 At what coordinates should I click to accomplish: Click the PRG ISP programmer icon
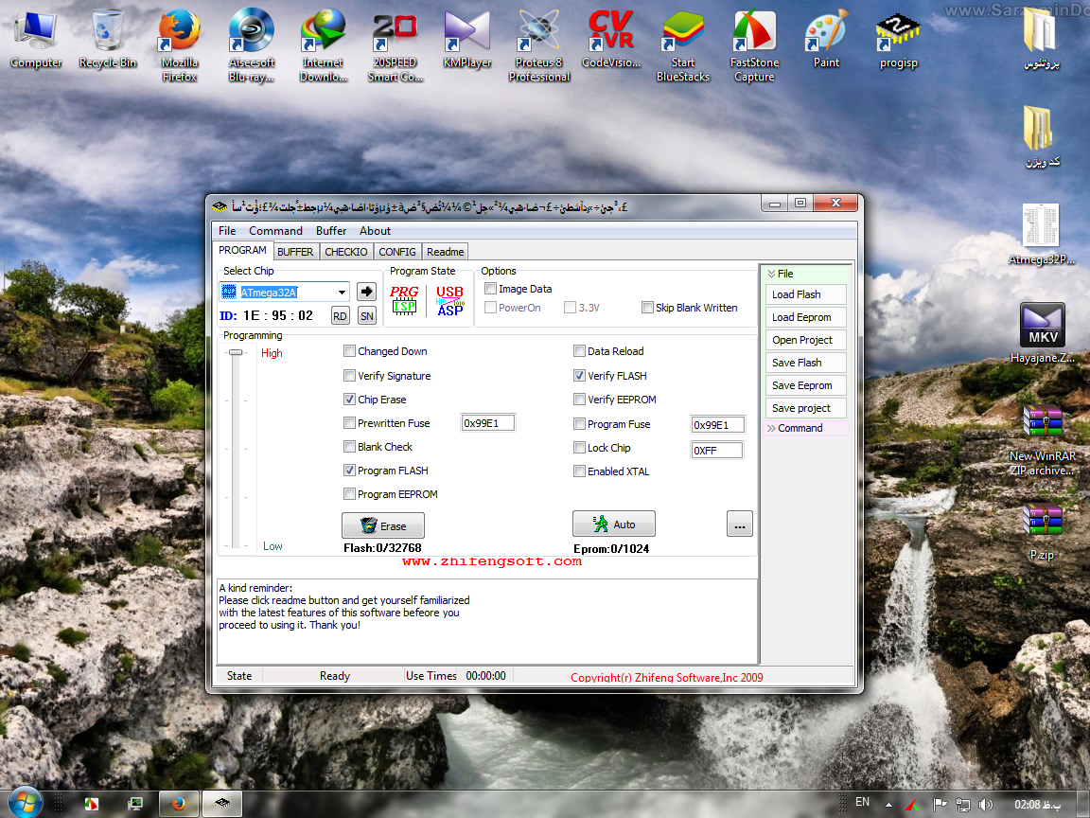click(404, 299)
